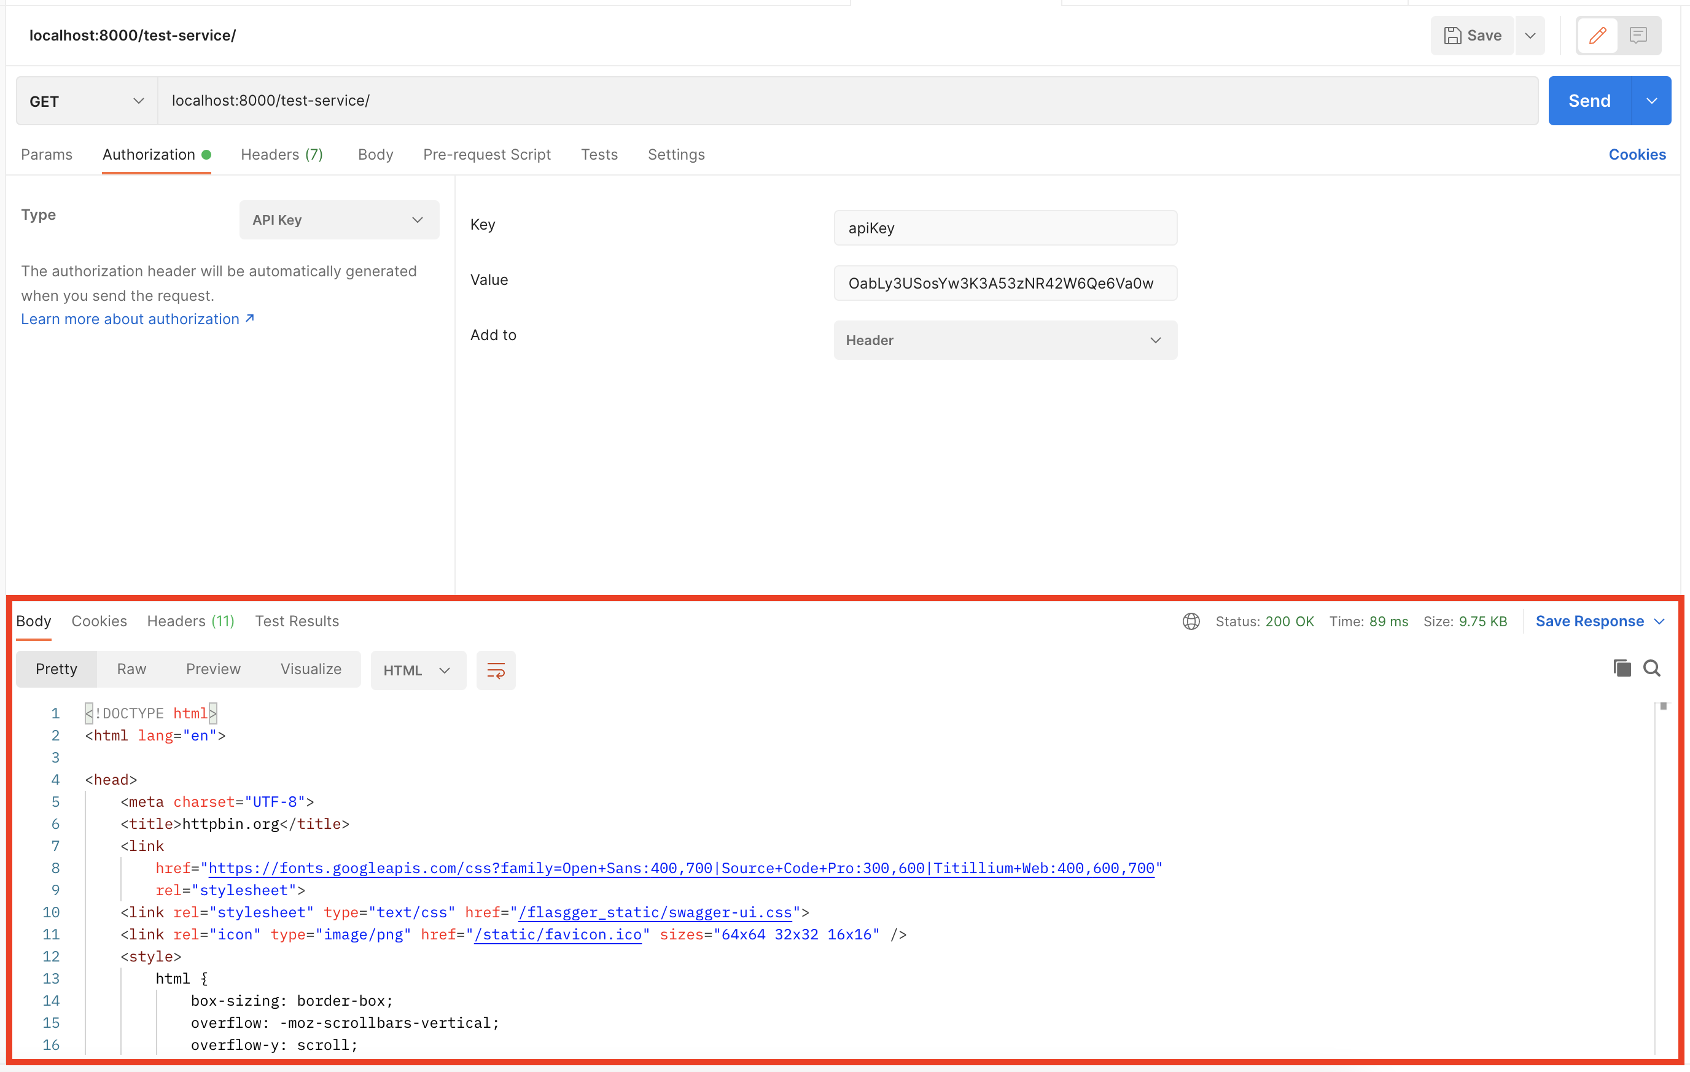Expand the Send button dropdown arrow
Screen dimensions: 1690x1072
click(1651, 100)
